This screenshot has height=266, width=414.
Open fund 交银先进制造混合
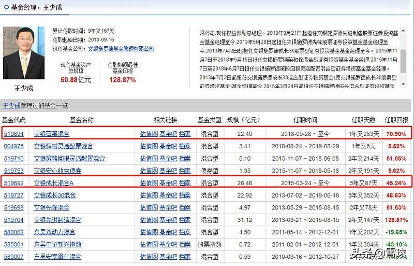(x=57, y=220)
